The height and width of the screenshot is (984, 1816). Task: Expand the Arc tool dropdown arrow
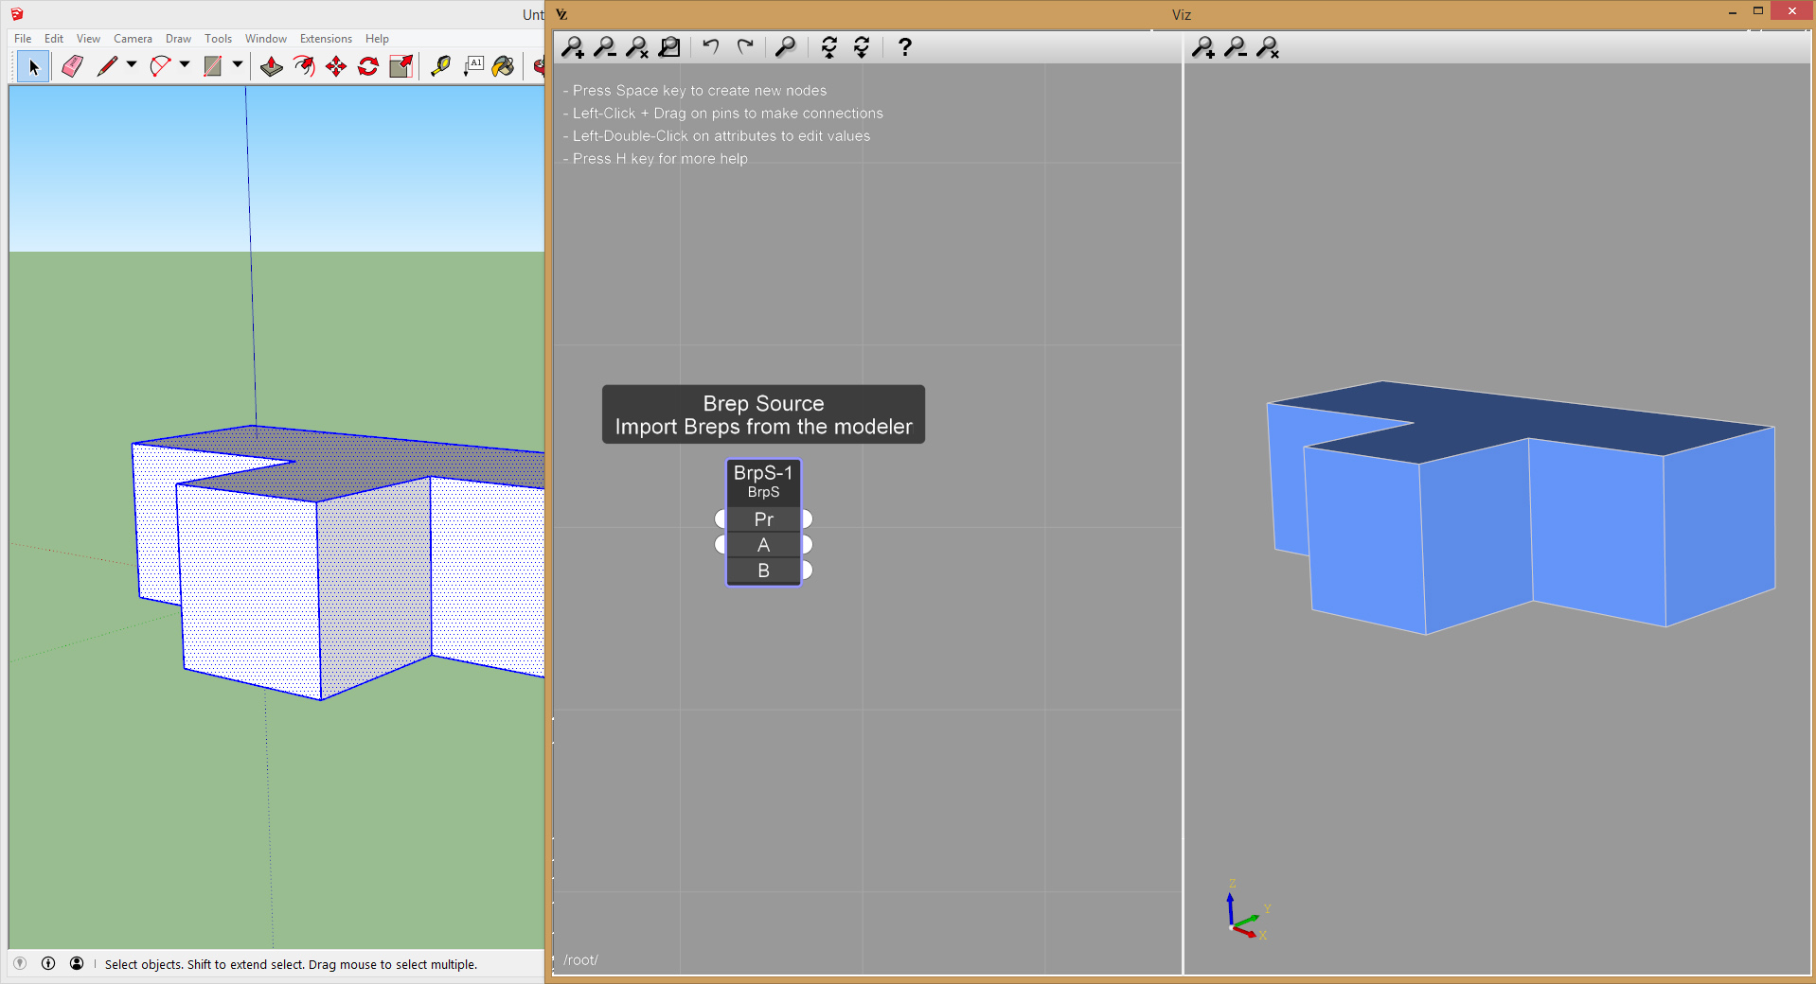(x=185, y=65)
